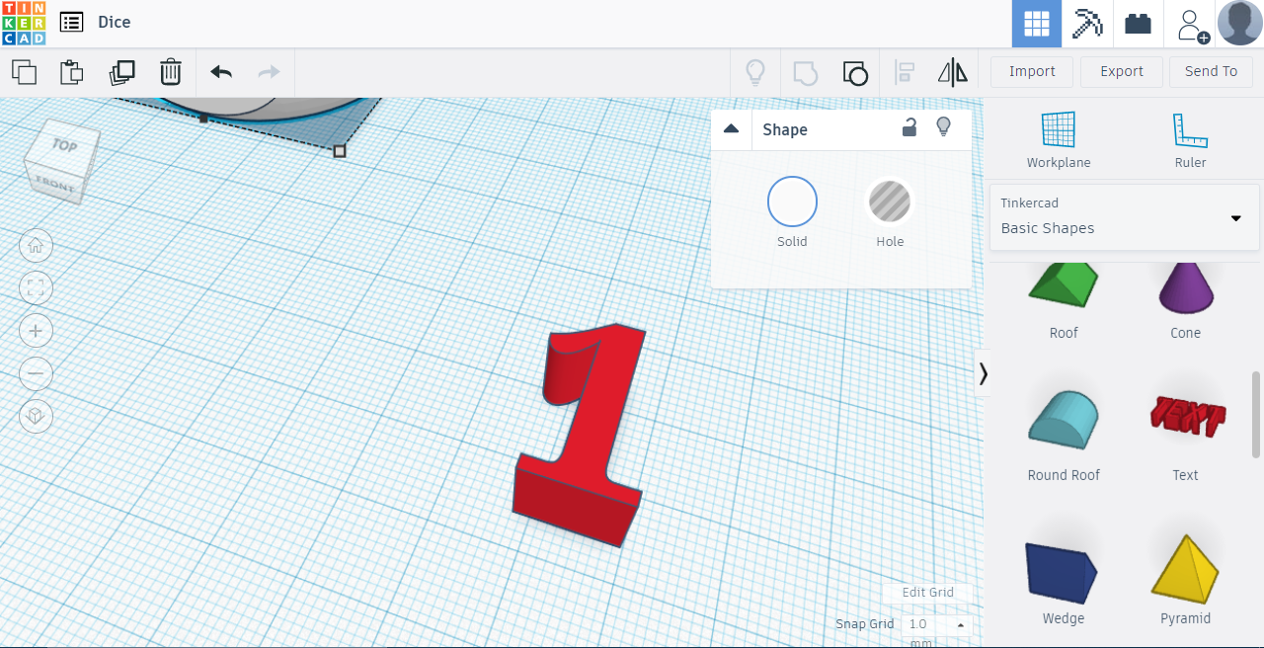Open the user profile avatar
Image resolution: width=1264 pixels, height=648 pixels.
[x=1240, y=23]
